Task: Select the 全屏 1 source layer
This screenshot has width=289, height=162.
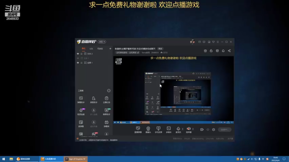Action: (90, 63)
